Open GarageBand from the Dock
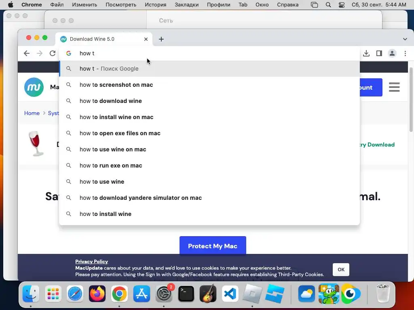Screen dimensions: 414x310 pos(208,293)
